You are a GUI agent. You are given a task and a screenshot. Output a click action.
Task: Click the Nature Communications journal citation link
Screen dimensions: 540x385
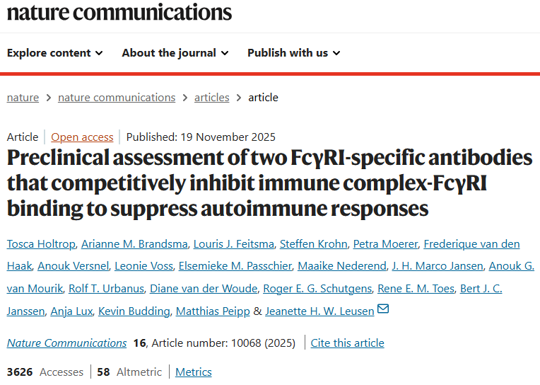tap(66, 343)
